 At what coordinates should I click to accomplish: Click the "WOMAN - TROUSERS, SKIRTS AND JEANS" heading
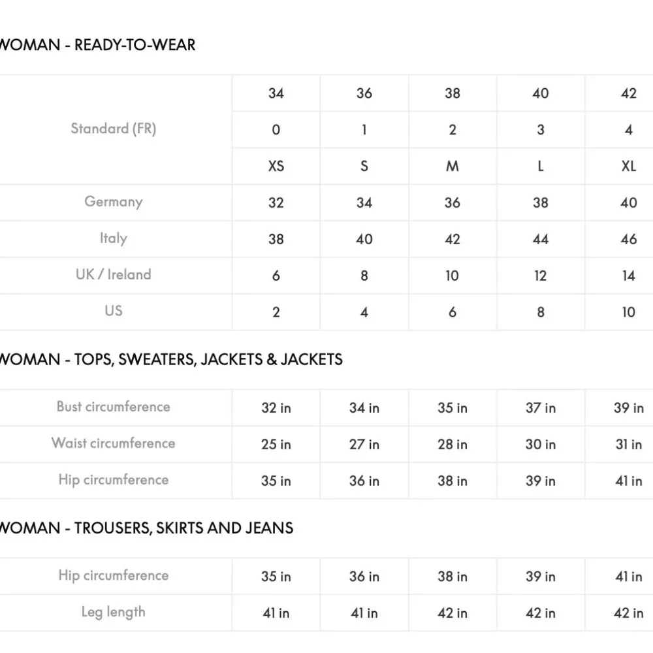point(146,528)
